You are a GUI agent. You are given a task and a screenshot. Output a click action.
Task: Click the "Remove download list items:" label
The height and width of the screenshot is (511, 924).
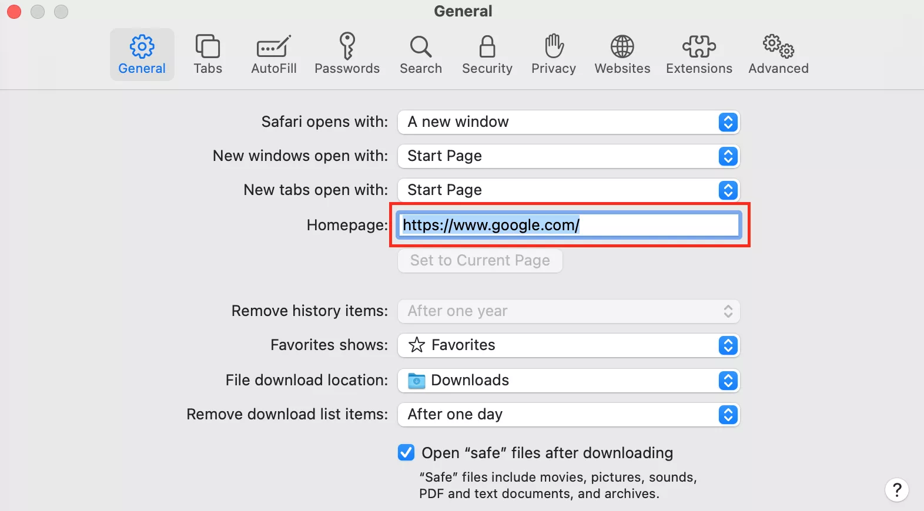click(x=287, y=414)
